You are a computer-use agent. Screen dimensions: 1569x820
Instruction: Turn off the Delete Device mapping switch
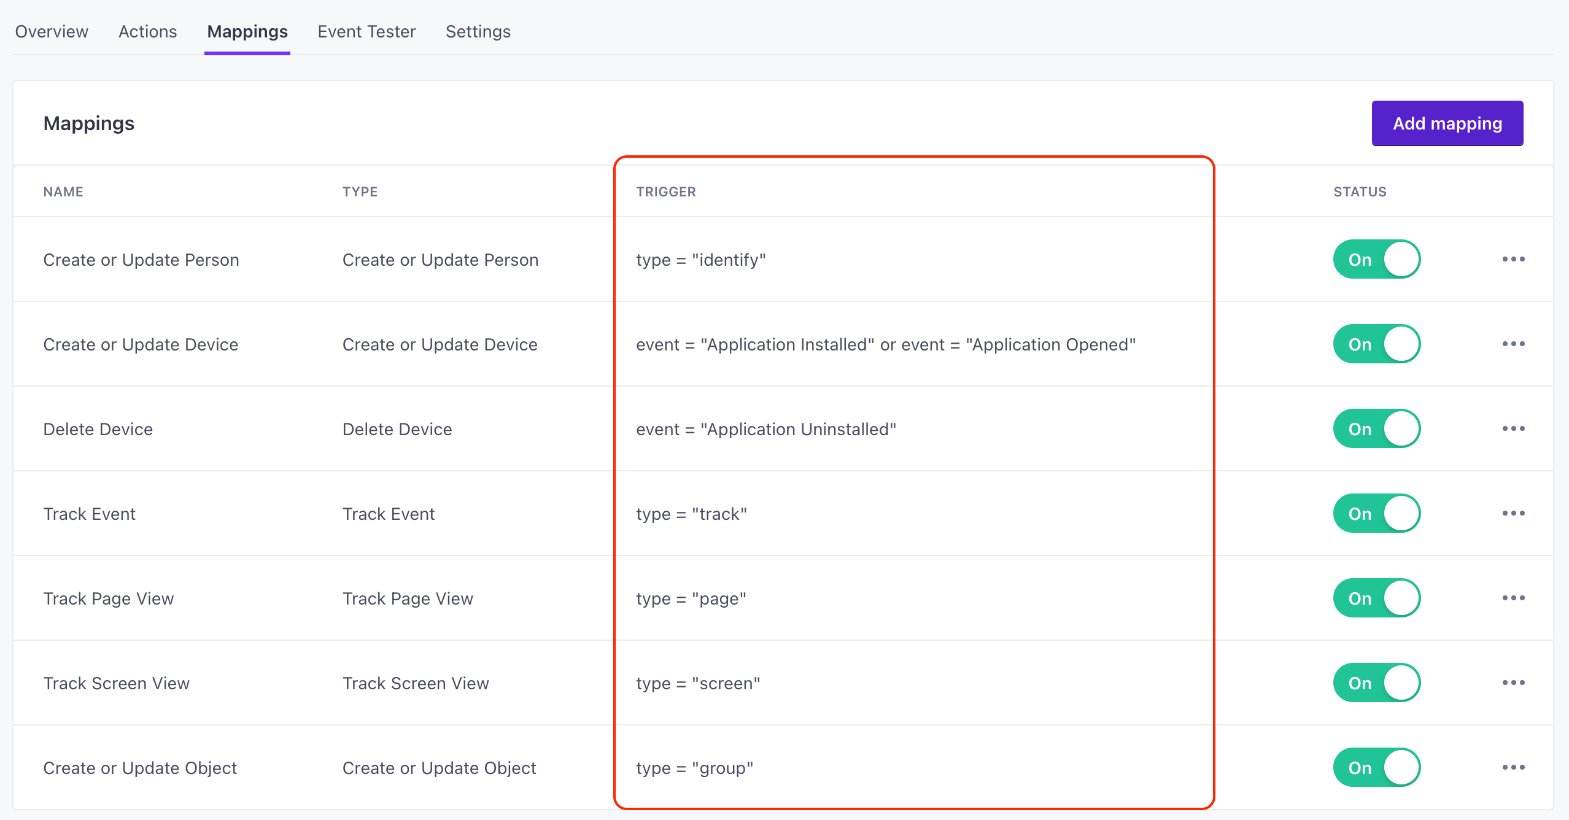1376,428
